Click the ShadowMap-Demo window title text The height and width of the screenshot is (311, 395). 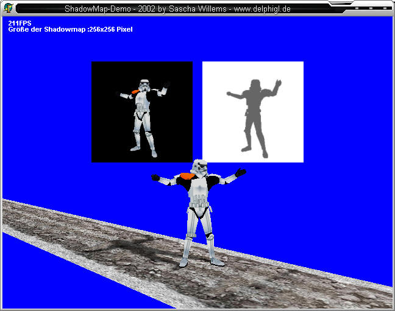(x=177, y=9)
